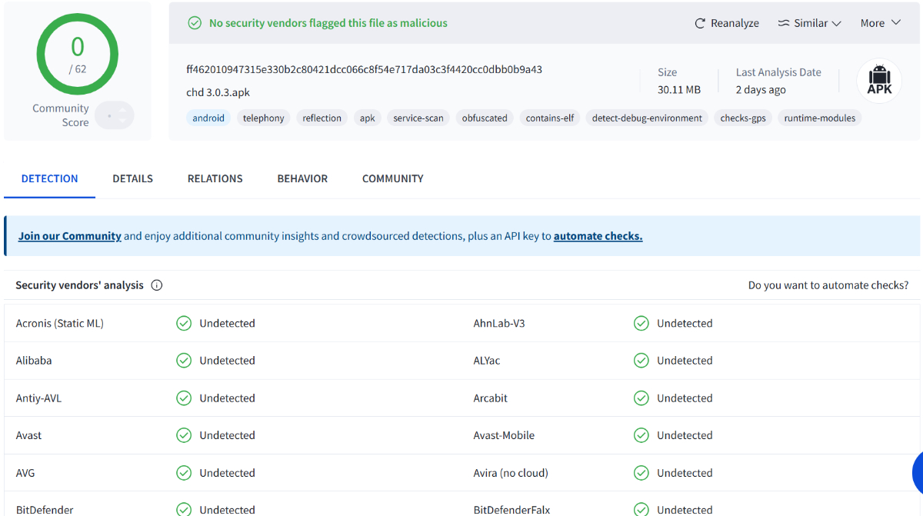Viewport: 923px width, 516px height.
Task: Click the Reanalyze circular arrow icon
Action: coord(700,23)
